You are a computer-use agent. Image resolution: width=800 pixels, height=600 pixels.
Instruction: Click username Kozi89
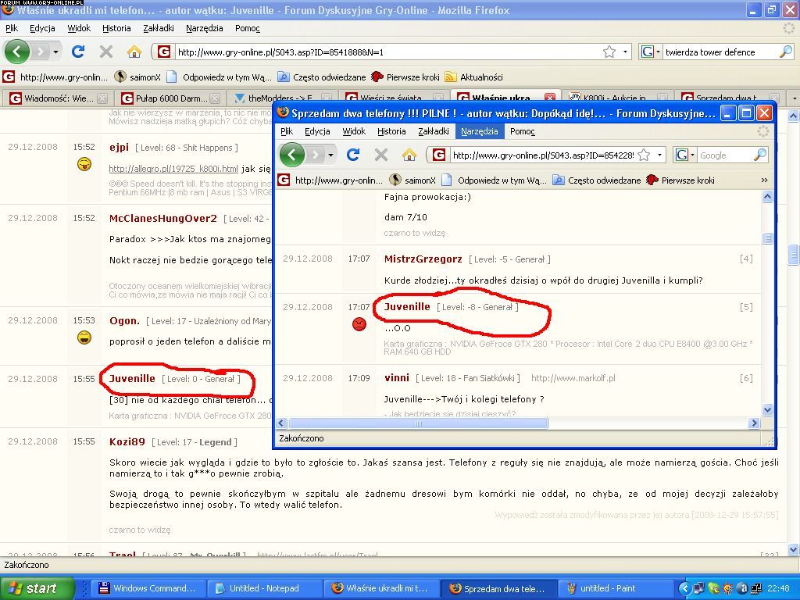pyautogui.click(x=127, y=442)
